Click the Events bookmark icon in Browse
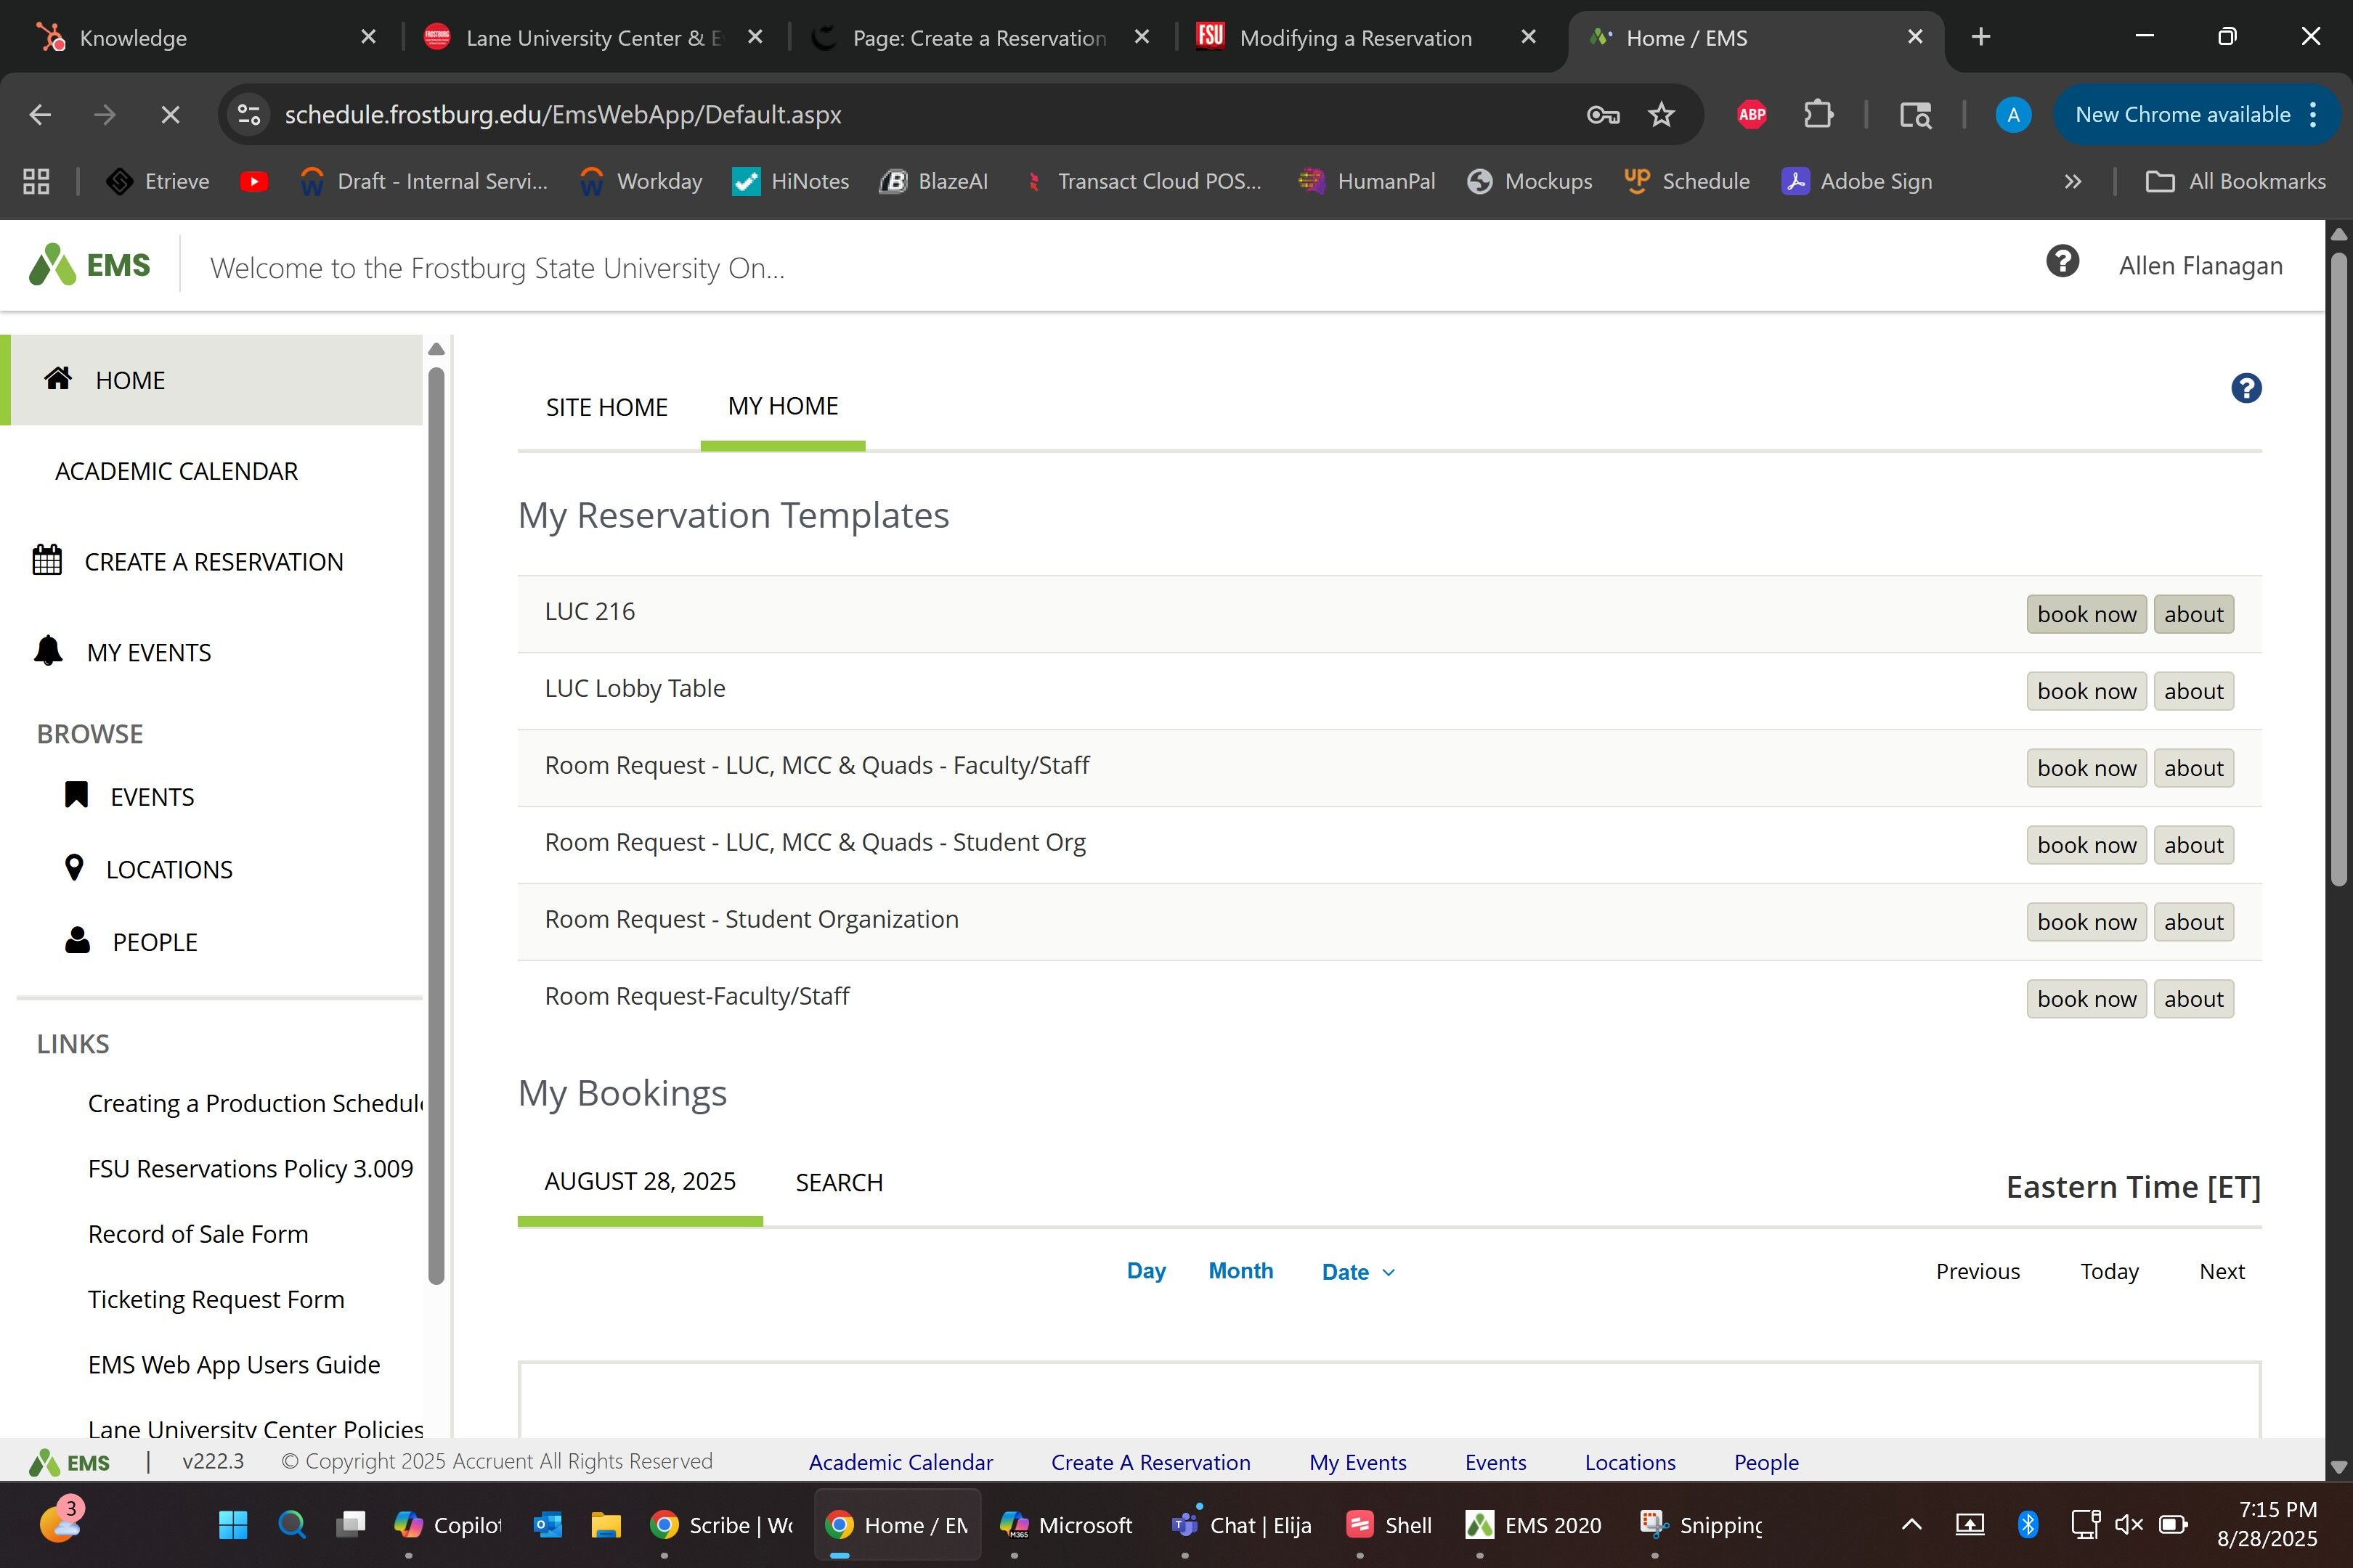The image size is (2353, 1568). (x=76, y=795)
